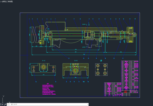Screen dimensions: 153x106
Task: Expand command history arrow at right end
Action: coord(88,105)
